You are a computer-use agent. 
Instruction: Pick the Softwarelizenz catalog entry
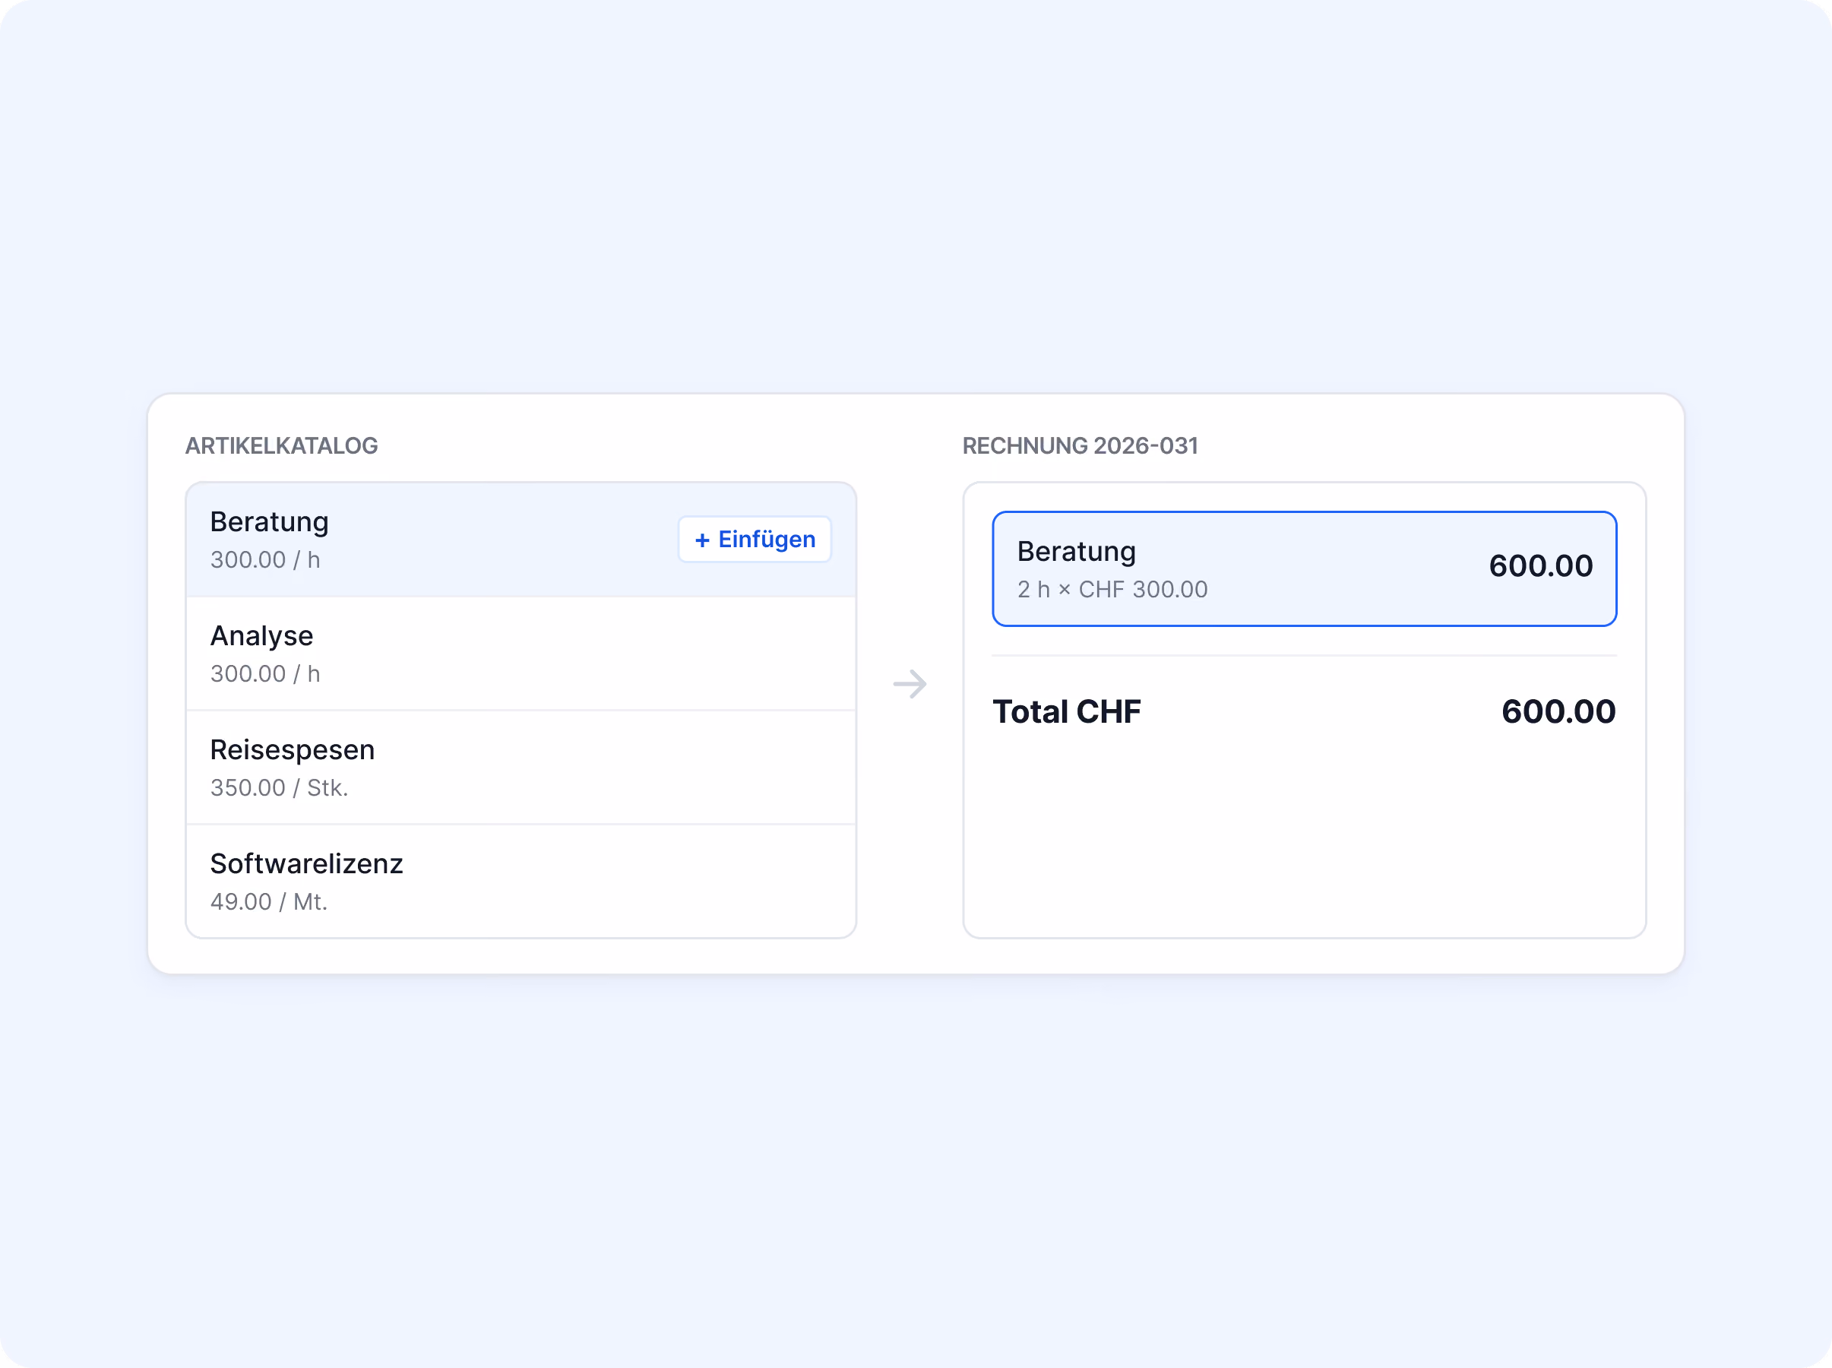click(x=520, y=881)
